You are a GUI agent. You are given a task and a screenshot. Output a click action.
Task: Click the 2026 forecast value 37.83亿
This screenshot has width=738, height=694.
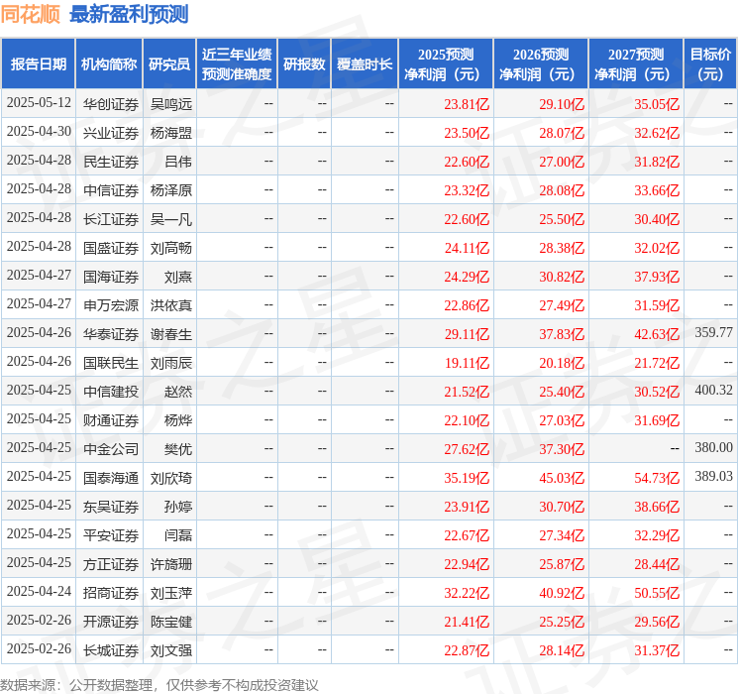click(x=562, y=334)
